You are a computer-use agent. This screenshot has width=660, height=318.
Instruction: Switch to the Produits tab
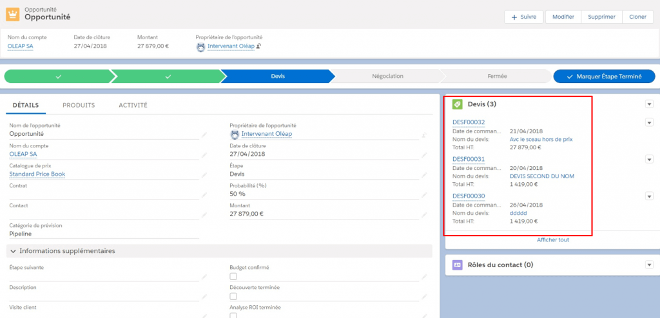point(79,105)
